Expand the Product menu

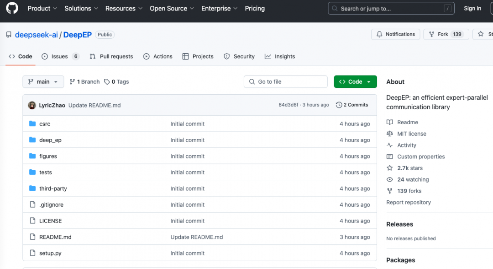click(42, 9)
